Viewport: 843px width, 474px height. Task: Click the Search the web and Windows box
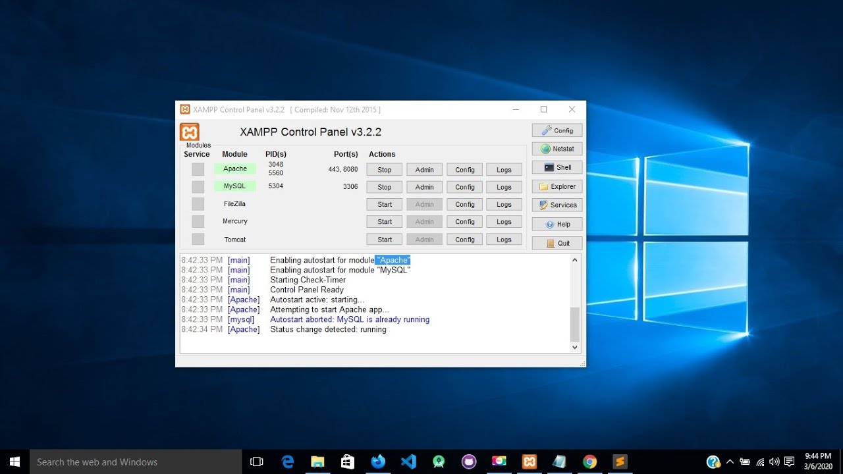136,461
